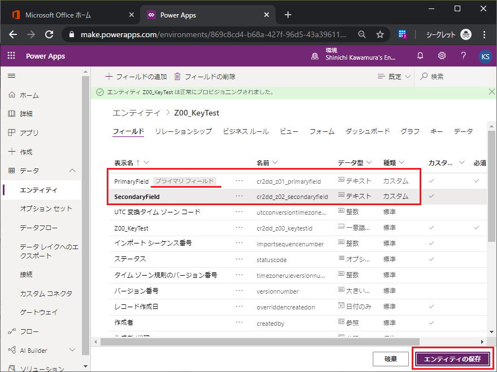The width and height of the screenshot is (497, 372).
Task: Open more options for PrimaryField row
Action: (239, 181)
